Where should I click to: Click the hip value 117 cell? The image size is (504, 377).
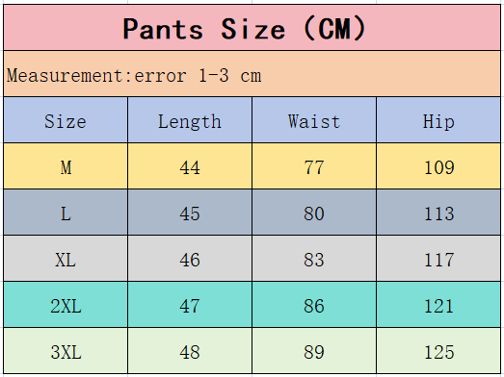[x=438, y=259]
